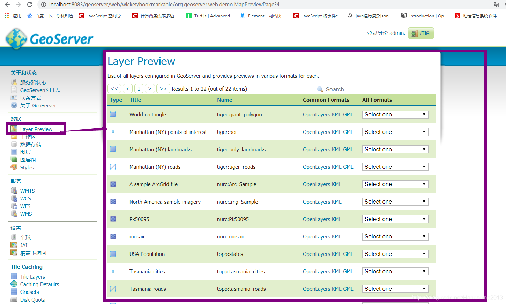Reload the page with browser refresh icon

pos(30,5)
